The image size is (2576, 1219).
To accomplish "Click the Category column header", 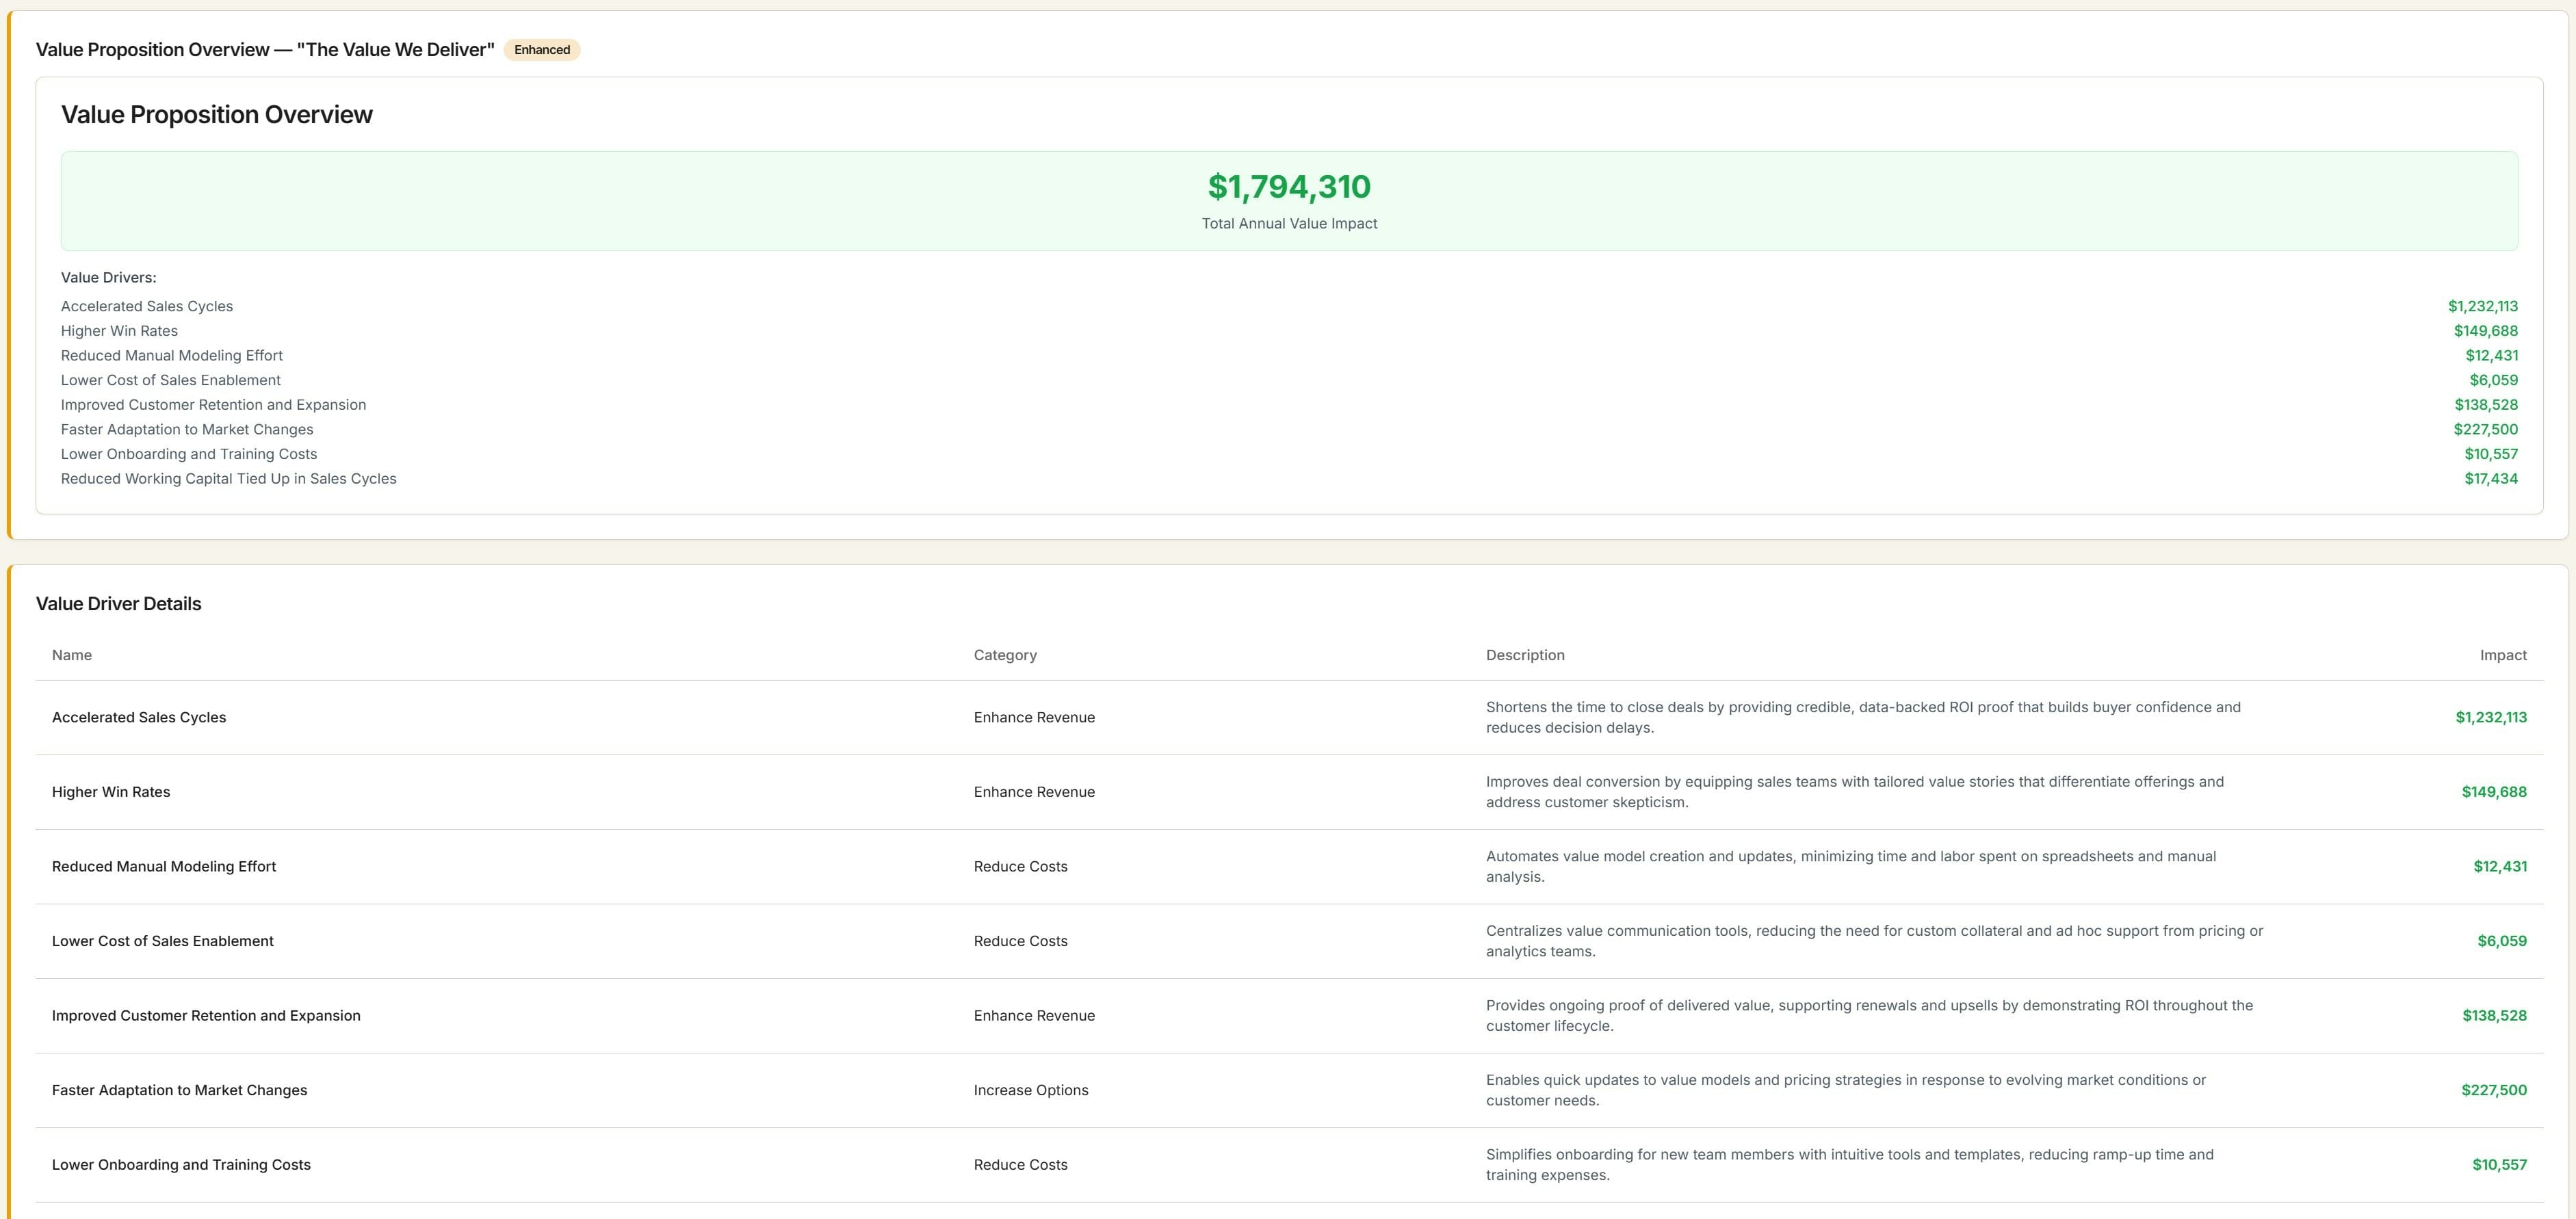I will pos(1005,655).
